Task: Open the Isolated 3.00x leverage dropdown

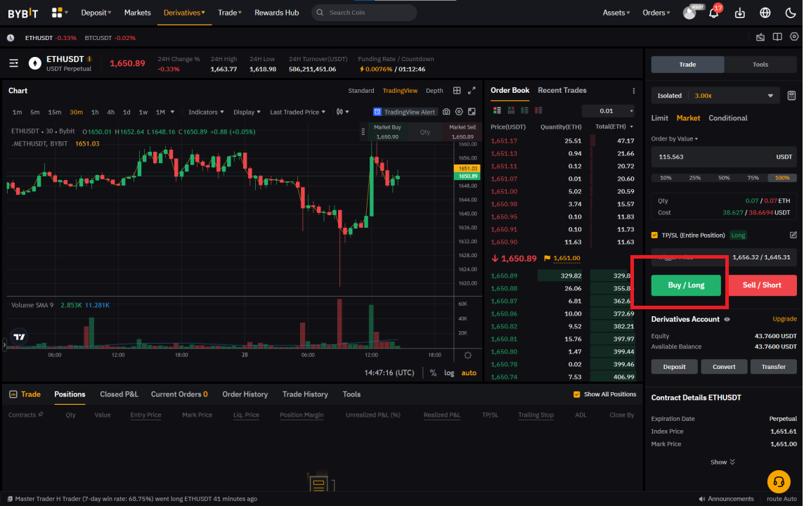Action: point(715,96)
